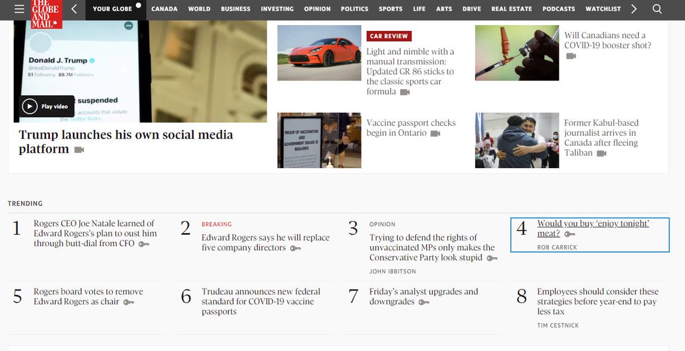The image size is (685, 351).
Task: Go to the Investing section
Action: (277, 9)
